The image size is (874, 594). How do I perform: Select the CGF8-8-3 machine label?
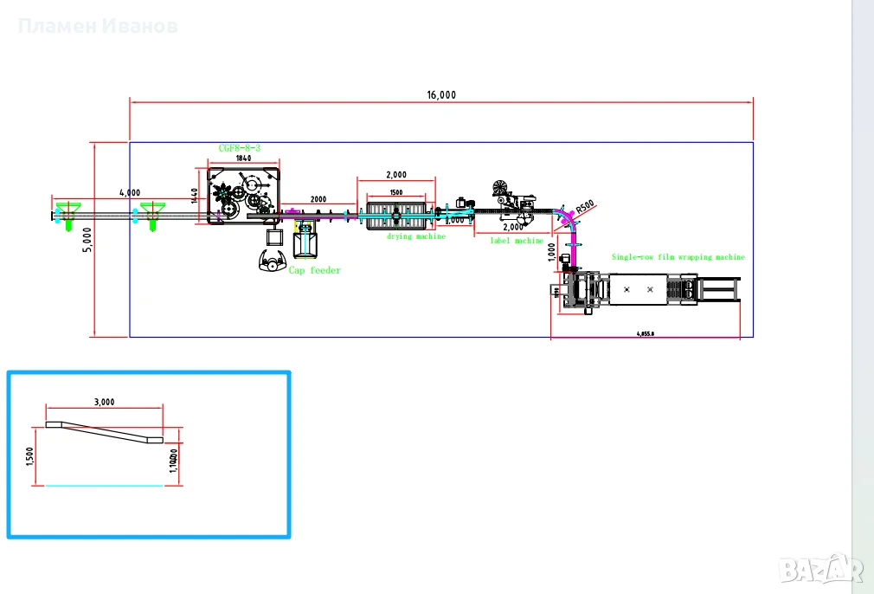point(239,148)
